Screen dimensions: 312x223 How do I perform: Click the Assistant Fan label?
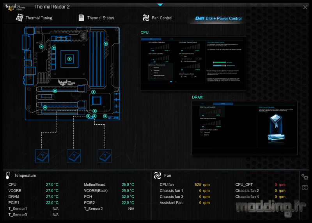pyautogui.click(x=171, y=202)
